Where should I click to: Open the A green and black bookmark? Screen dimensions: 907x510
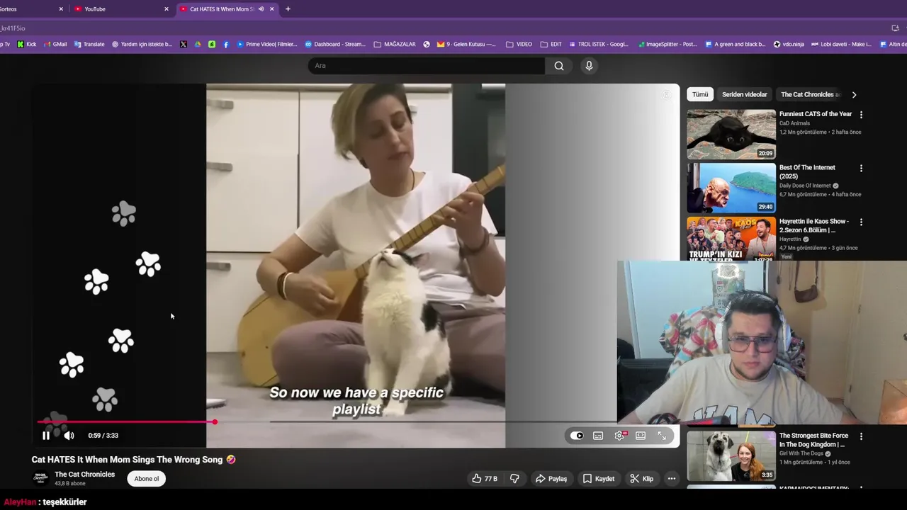pyautogui.click(x=736, y=44)
